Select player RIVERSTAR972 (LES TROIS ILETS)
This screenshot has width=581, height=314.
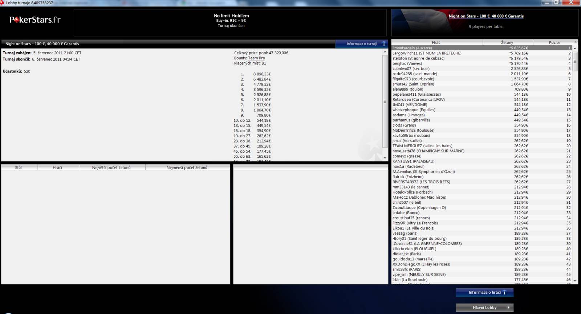(x=482, y=182)
